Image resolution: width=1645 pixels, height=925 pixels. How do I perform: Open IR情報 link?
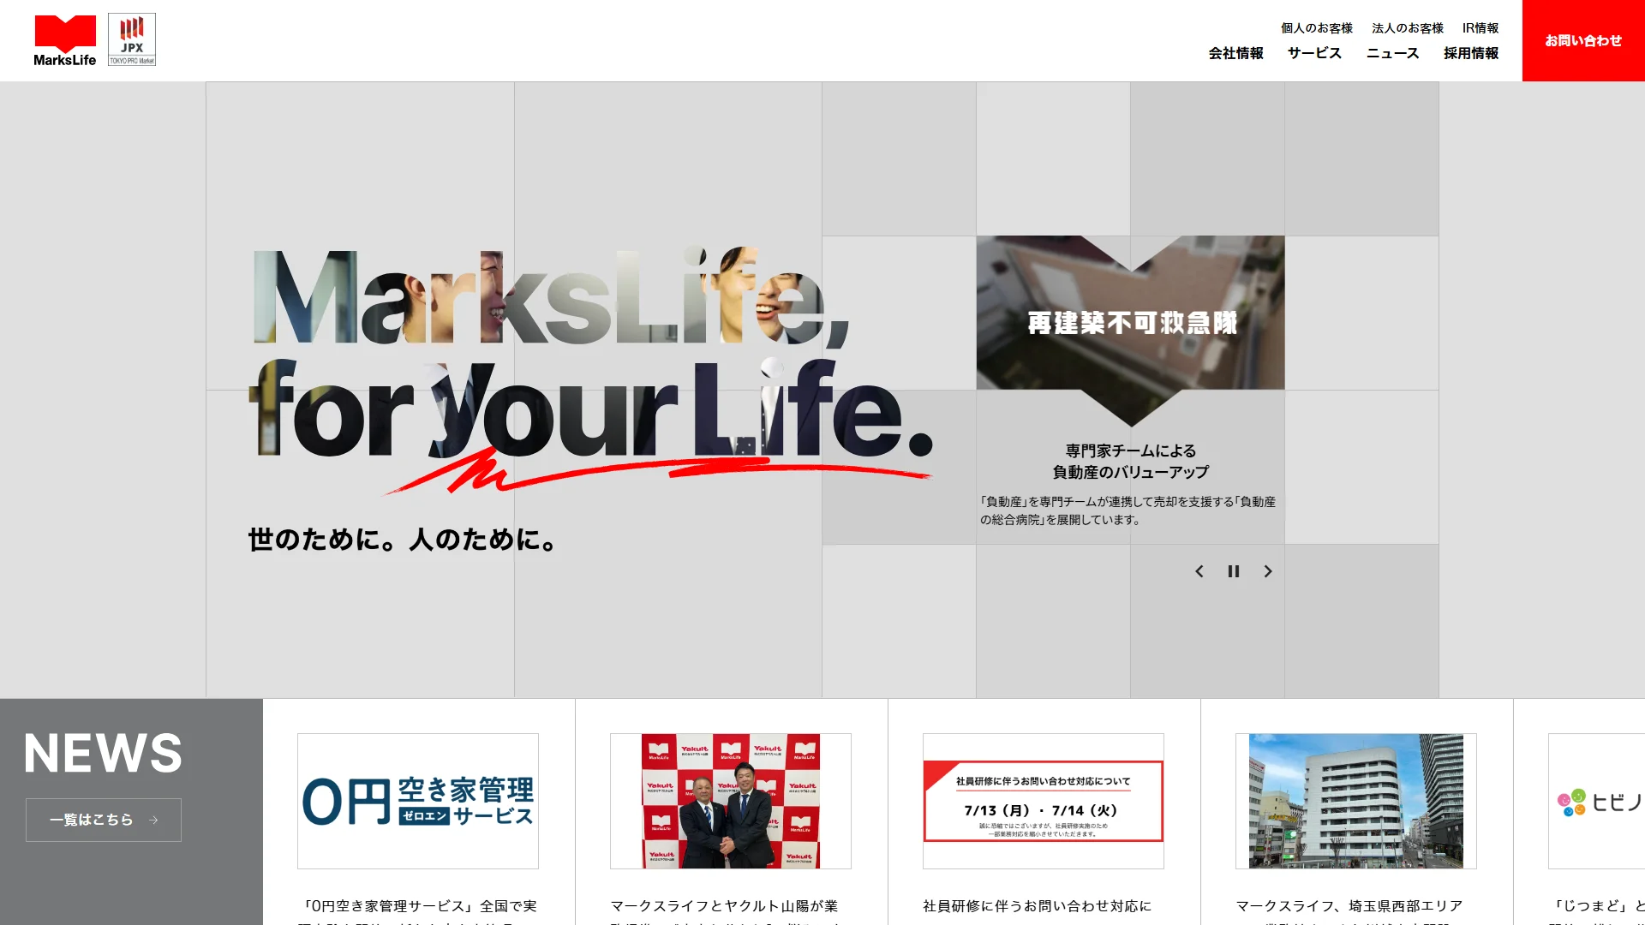pyautogui.click(x=1480, y=28)
